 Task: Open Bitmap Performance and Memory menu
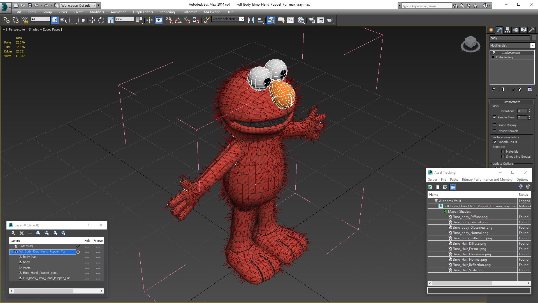tap(487, 180)
